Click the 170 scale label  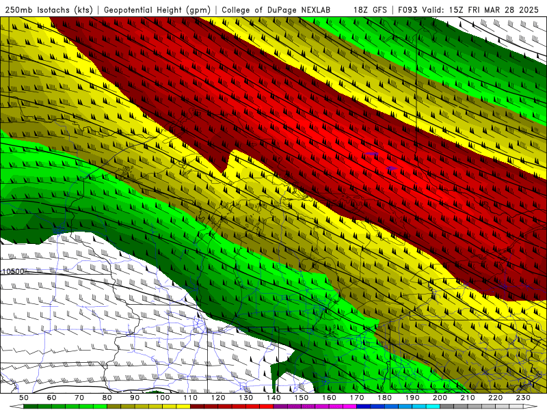click(x=357, y=398)
